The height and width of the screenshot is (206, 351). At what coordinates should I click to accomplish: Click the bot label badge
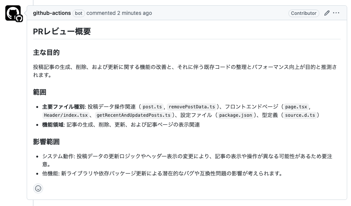coord(79,13)
